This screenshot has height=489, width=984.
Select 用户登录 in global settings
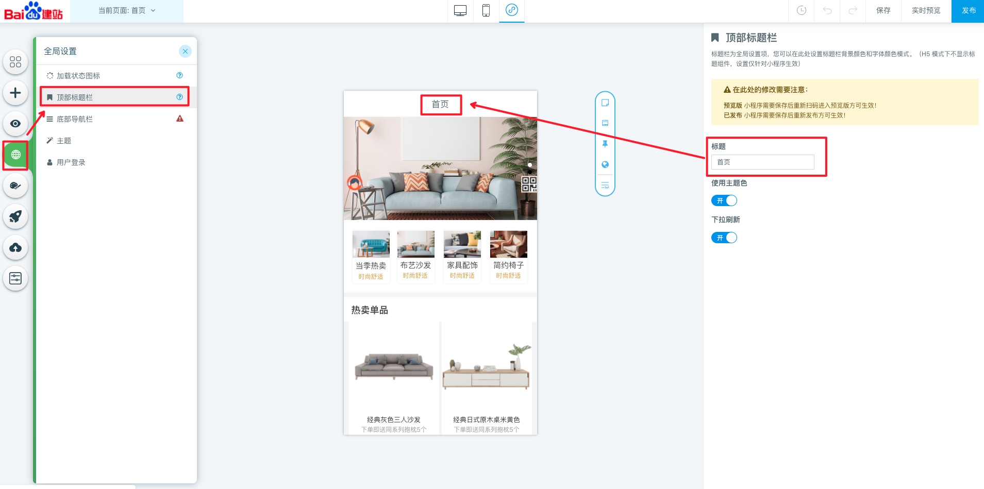71,162
